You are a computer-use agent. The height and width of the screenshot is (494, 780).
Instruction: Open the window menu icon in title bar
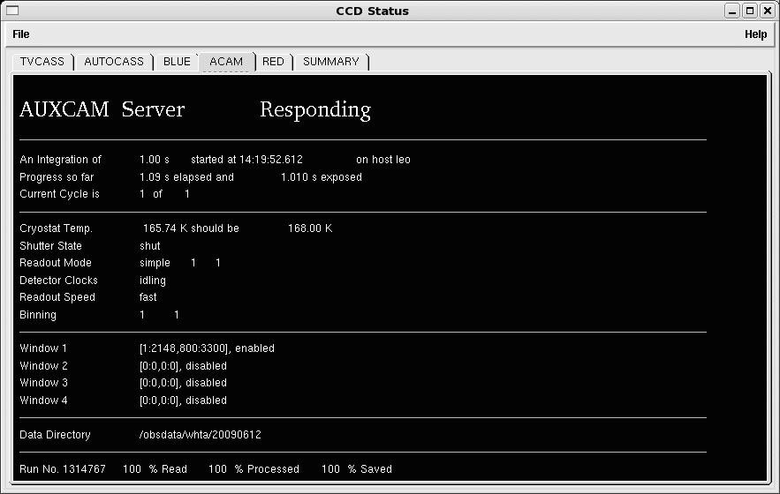(x=12, y=11)
